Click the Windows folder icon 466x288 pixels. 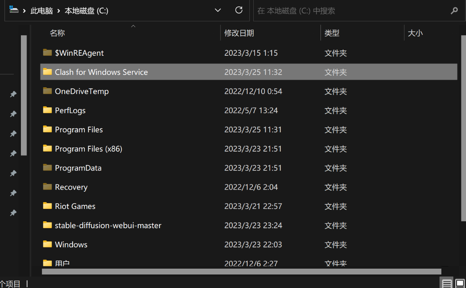(x=48, y=245)
